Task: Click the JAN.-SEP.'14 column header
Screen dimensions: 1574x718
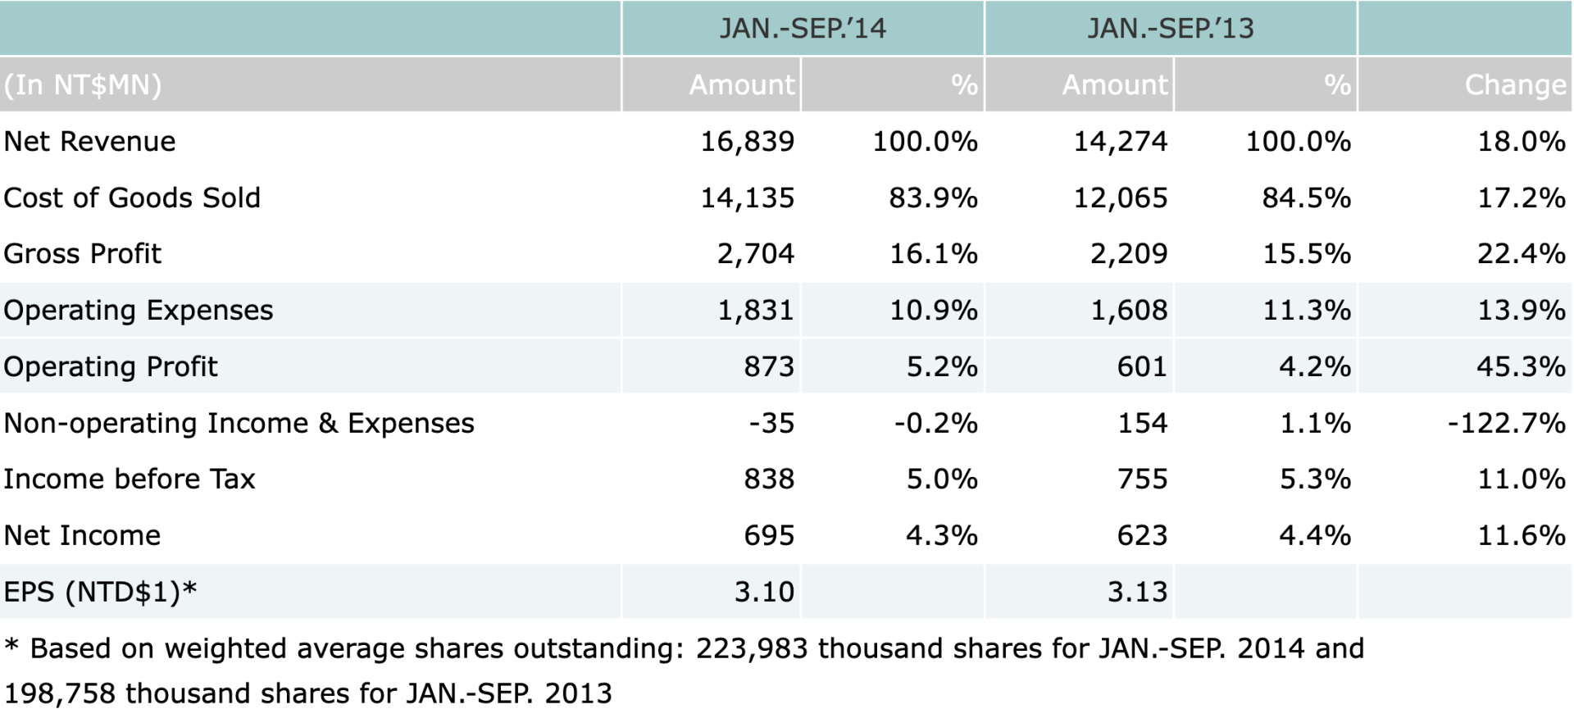Action: pyautogui.click(x=802, y=29)
